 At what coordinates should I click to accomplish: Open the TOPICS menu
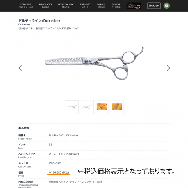click(x=101, y=5)
